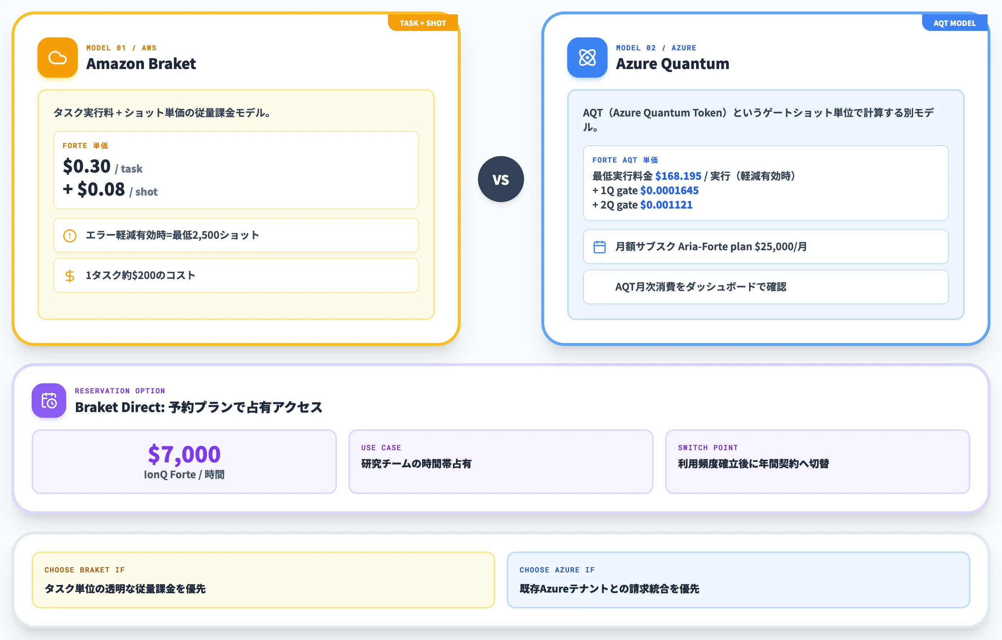Click the AQT MODEL blue badge
The image size is (1002, 640).
[x=954, y=23]
